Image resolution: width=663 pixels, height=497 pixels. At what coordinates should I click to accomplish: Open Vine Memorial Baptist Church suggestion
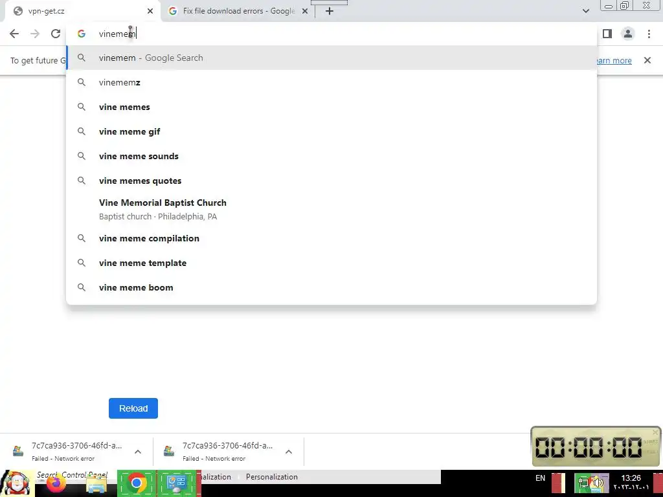pyautogui.click(x=331, y=209)
